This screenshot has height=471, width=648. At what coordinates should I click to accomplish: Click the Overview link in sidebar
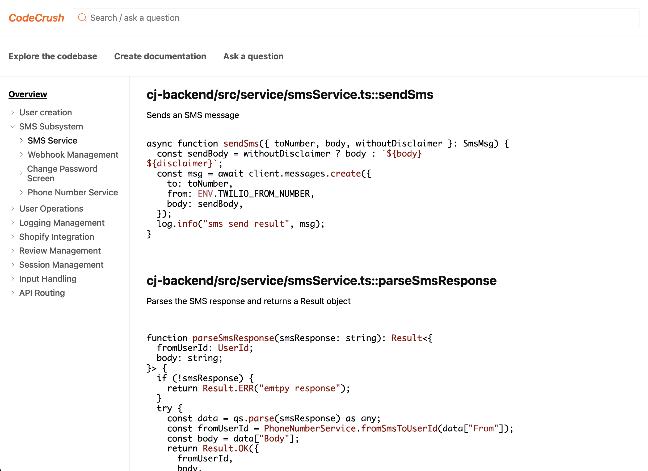28,94
